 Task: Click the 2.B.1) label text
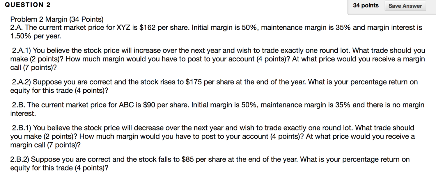click(22, 128)
